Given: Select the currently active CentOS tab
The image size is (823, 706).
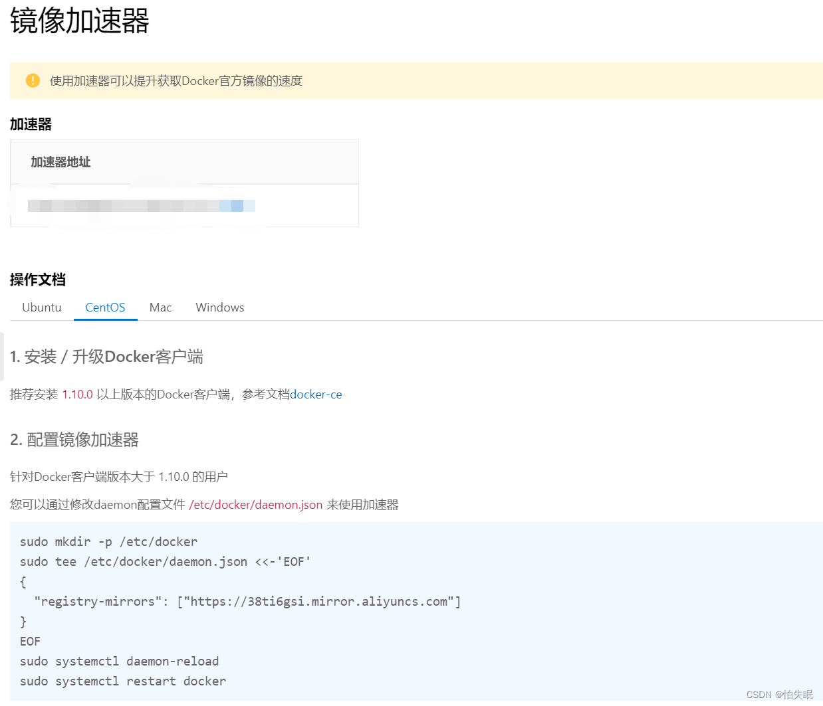Looking at the screenshot, I should [105, 308].
